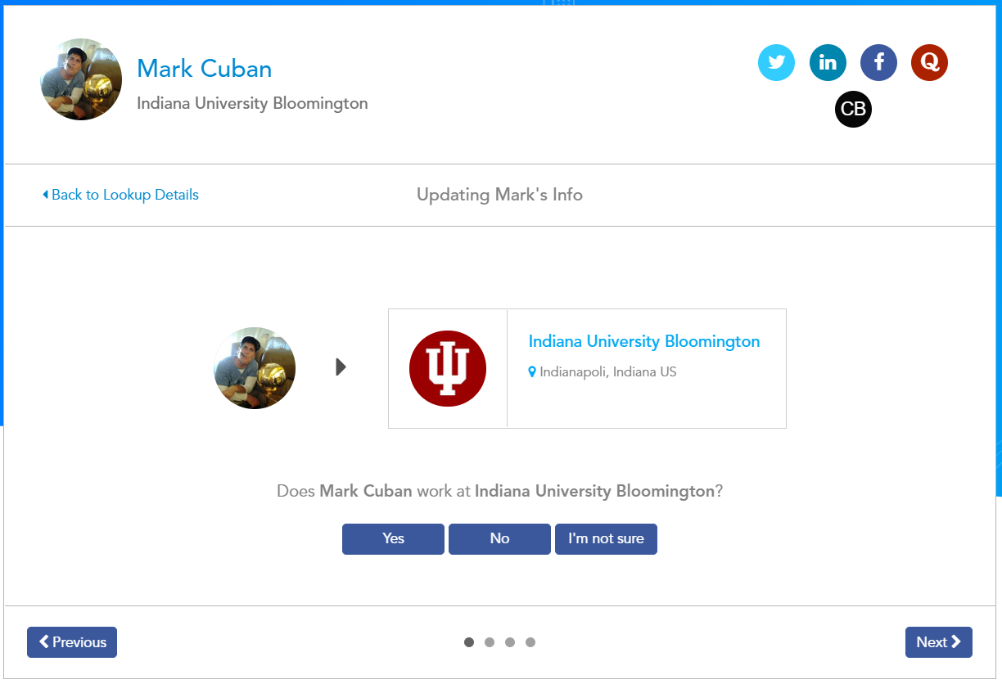1002x684 pixels.
Task: Open the red Quora profile icon
Action: [x=929, y=62]
